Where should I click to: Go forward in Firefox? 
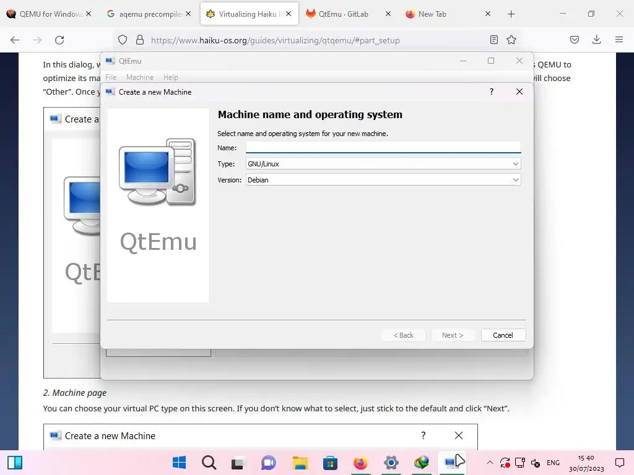(x=37, y=40)
